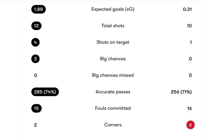Click the 0.31 expected goals value
206x140 pixels.
[x=187, y=9]
